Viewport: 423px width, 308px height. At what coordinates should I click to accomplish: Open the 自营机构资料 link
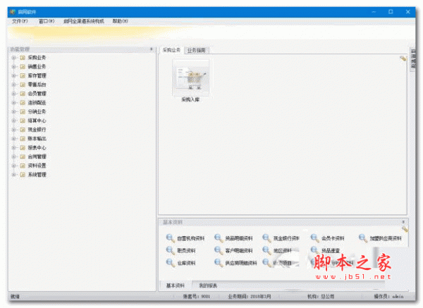(191, 238)
